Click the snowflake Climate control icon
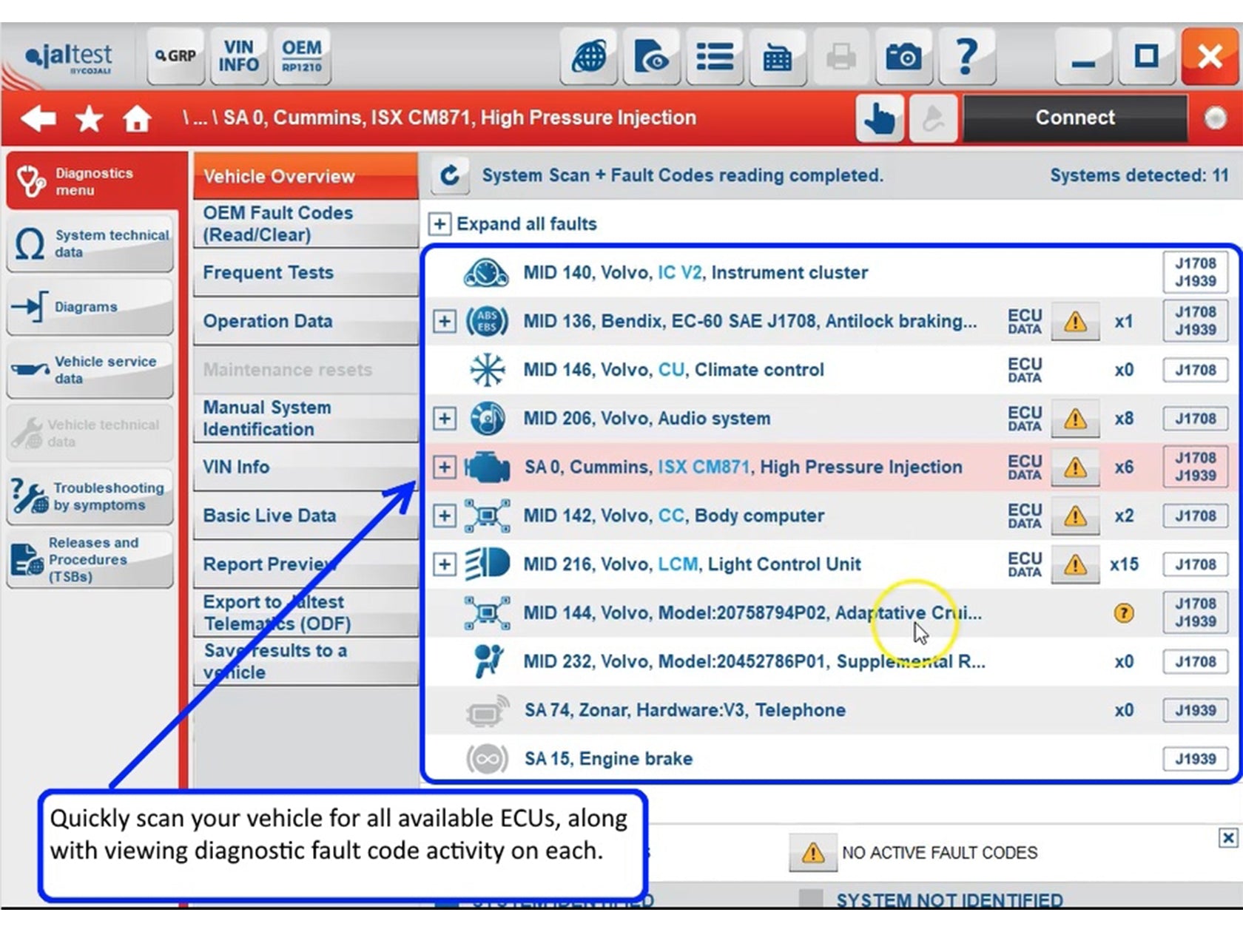 click(487, 370)
